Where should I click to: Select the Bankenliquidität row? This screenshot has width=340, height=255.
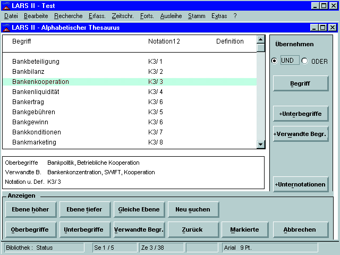pos(130,92)
